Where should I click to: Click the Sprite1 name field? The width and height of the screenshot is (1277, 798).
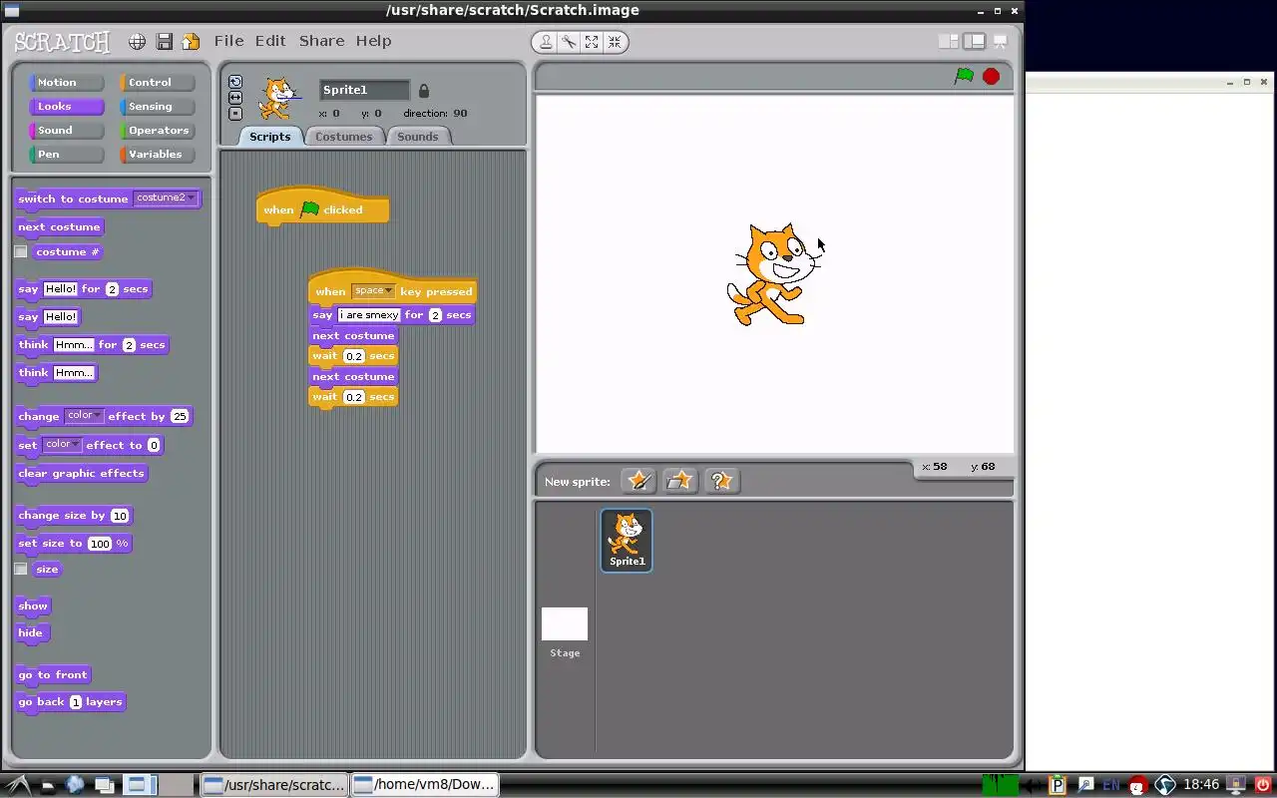click(x=364, y=90)
